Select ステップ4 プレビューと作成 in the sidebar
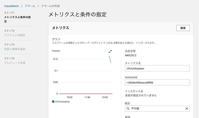The image size is (199, 118). 15,61
